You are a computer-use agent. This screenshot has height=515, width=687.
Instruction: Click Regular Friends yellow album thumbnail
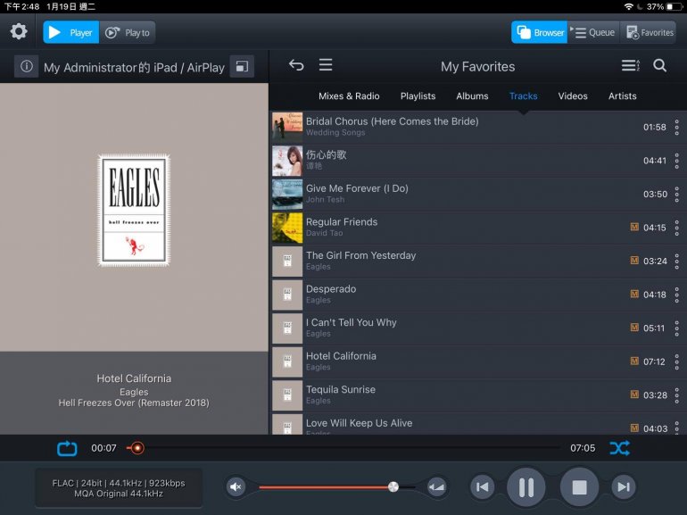tap(287, 228)
